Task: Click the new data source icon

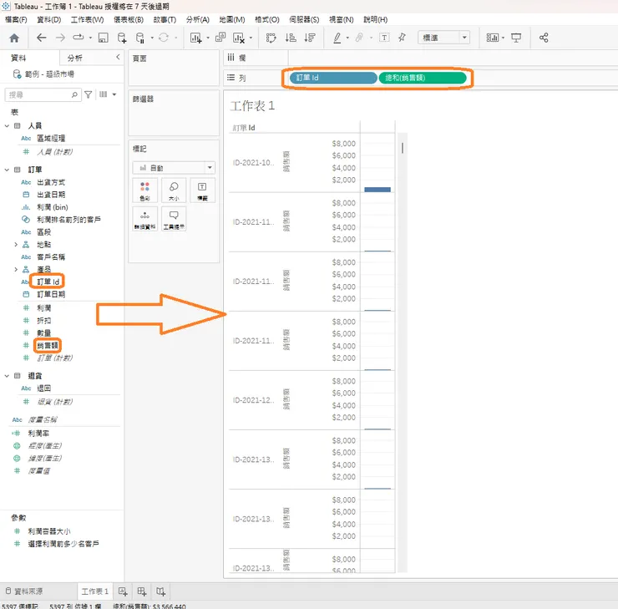Action: 122,38
